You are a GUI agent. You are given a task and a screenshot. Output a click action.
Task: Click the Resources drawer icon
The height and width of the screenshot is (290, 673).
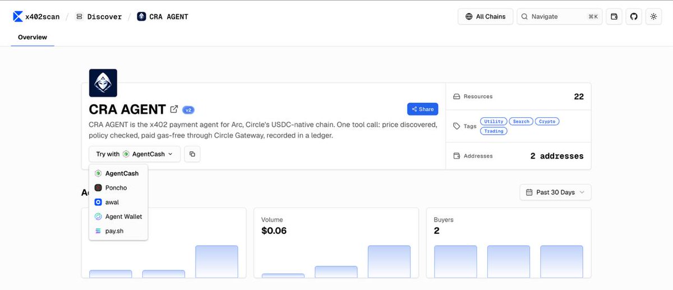pyautogui.click(x=457, y=96)
